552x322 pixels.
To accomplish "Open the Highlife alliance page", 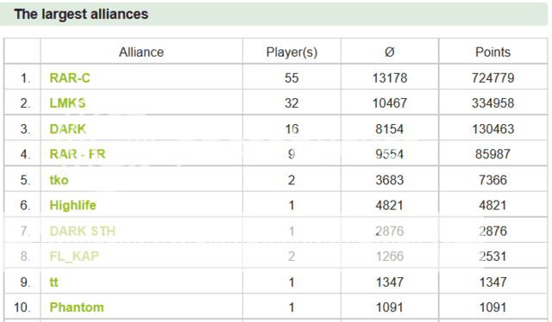I will coord(72,205).
